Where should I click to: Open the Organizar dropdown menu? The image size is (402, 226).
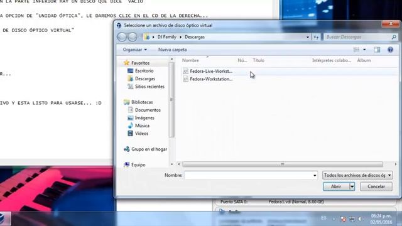tap(134, 50)
